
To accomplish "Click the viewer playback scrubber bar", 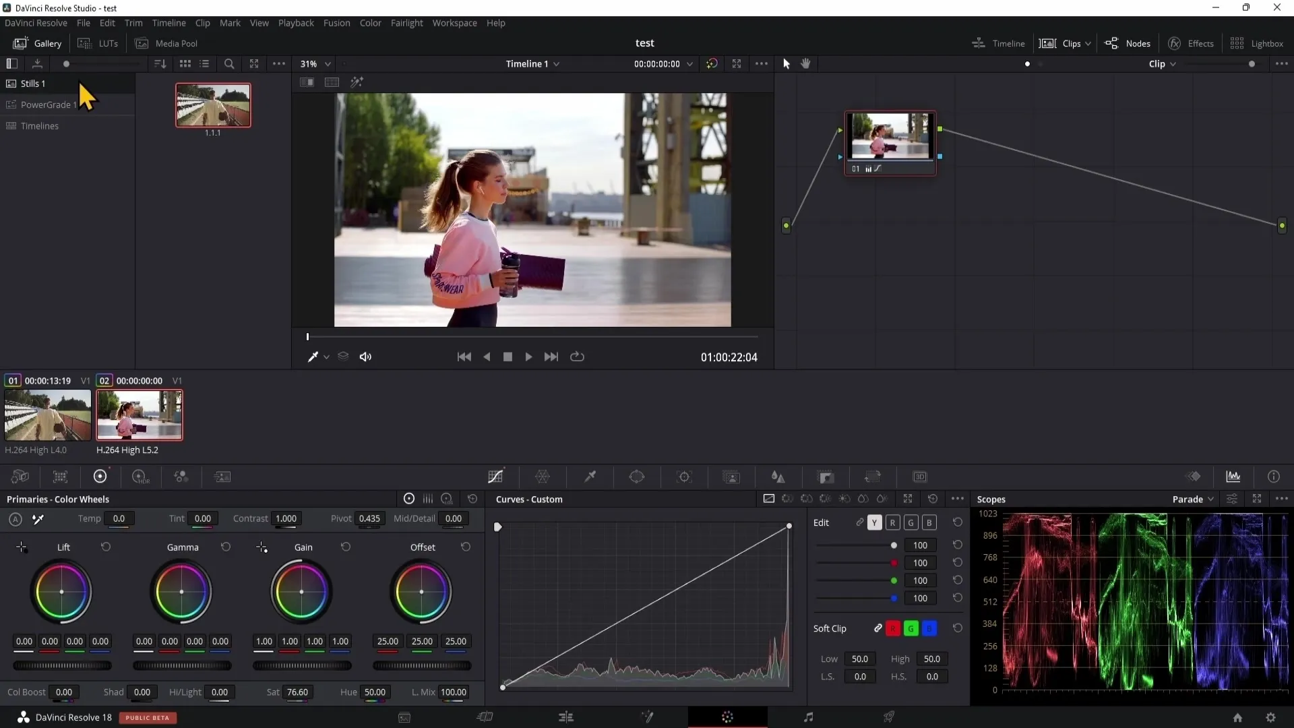I will [532, 336].
